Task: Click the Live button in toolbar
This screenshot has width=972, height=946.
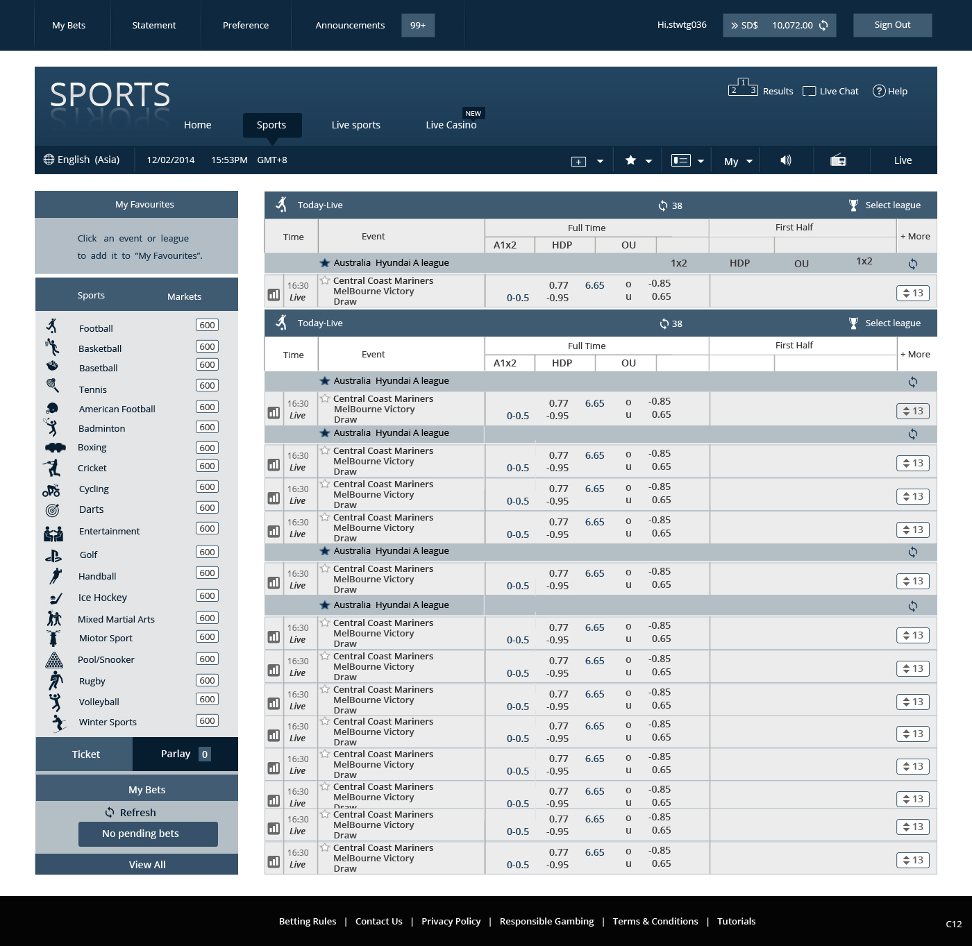Action: click(903, 160)
